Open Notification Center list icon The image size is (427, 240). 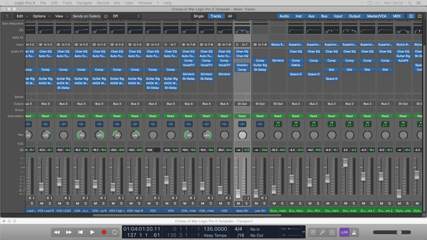[418, 3]
